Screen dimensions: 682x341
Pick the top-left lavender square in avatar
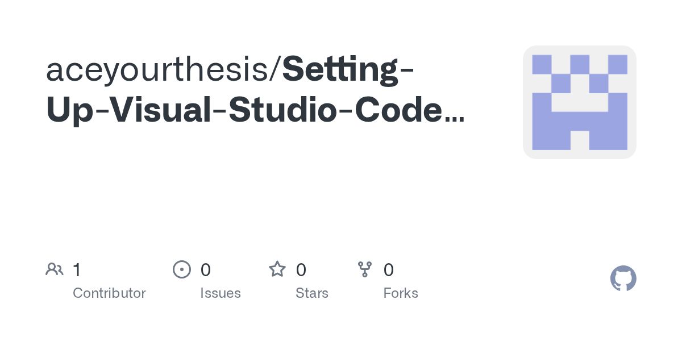(542, 64)
